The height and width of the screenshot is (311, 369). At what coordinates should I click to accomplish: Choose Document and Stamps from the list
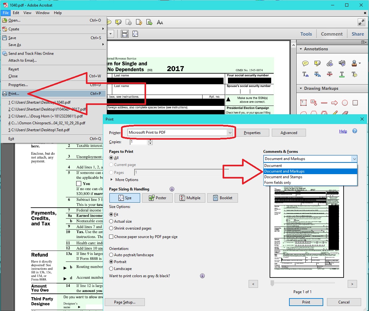click(310, 177)
